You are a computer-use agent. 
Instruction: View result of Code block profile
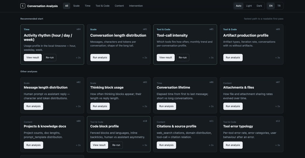(99, 145)
